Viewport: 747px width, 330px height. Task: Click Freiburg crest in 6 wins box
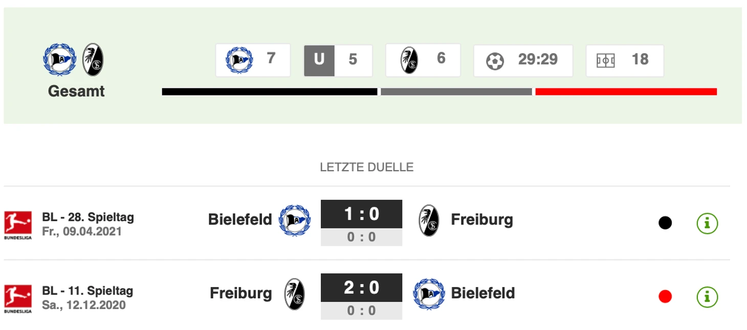pos(409,60)
